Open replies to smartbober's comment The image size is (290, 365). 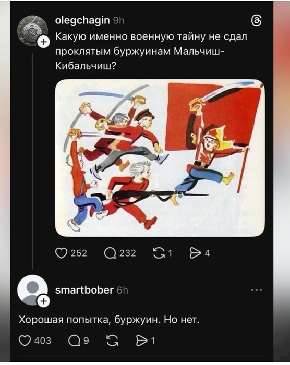pyautogui.click(x=74, y=341)
